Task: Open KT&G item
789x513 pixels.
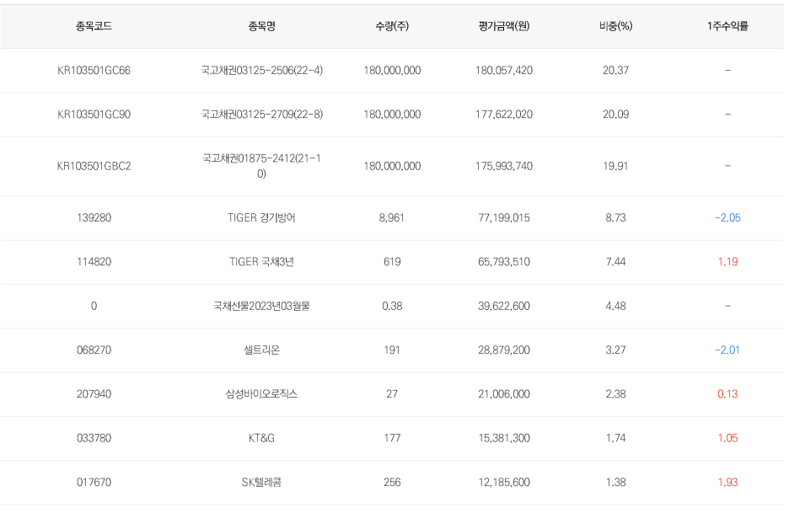Action: pos(261,438)
